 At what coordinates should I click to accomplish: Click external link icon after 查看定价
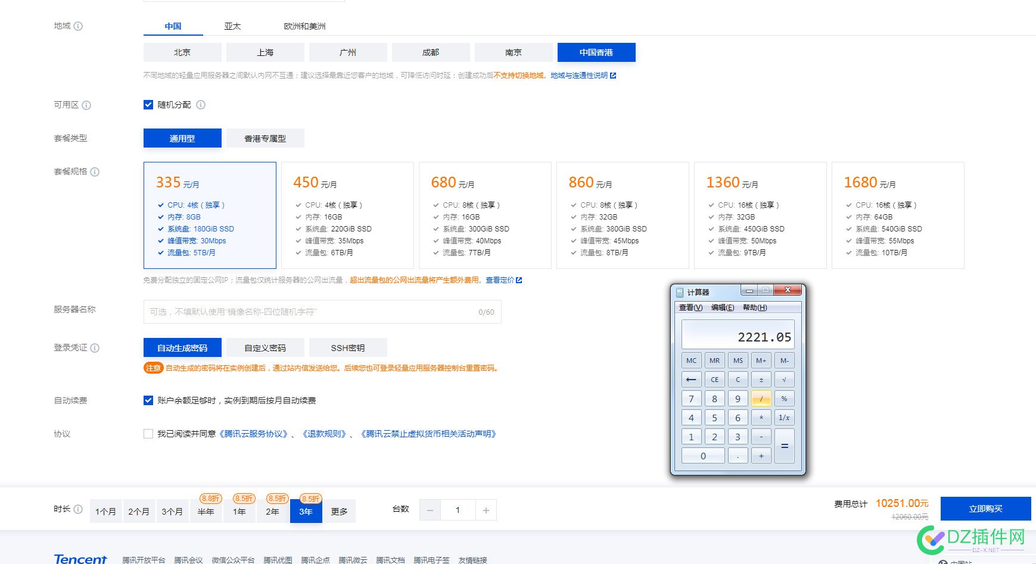pyautogui.click(x=519, y=280)
